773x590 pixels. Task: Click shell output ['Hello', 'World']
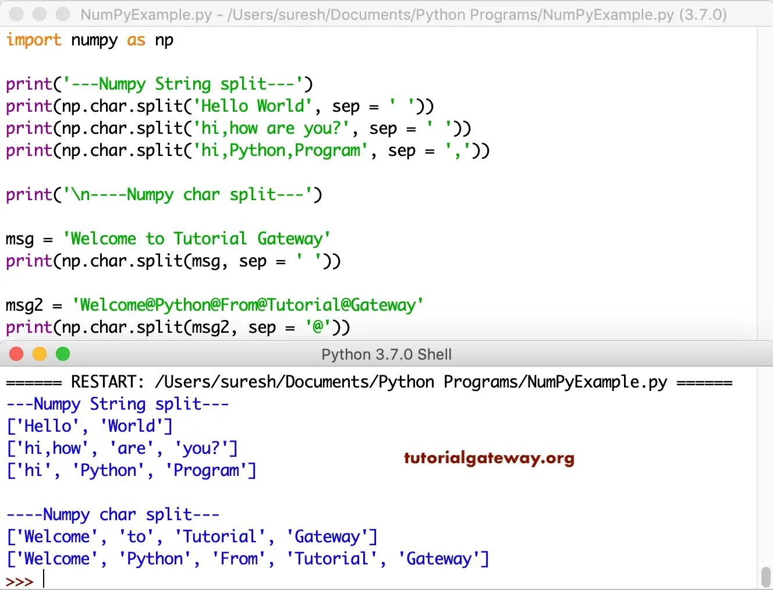click(x=90, y=426)
